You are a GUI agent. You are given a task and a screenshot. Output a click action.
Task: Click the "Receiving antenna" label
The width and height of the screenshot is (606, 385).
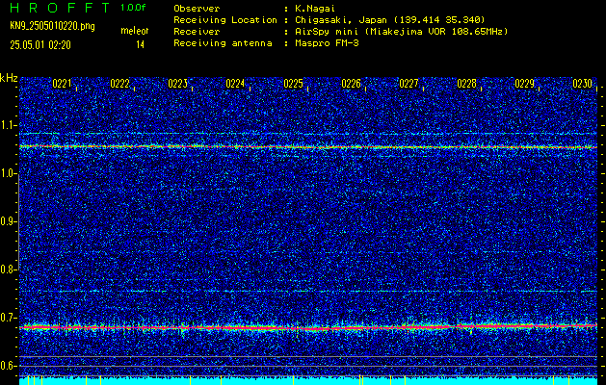pos(223,43)
